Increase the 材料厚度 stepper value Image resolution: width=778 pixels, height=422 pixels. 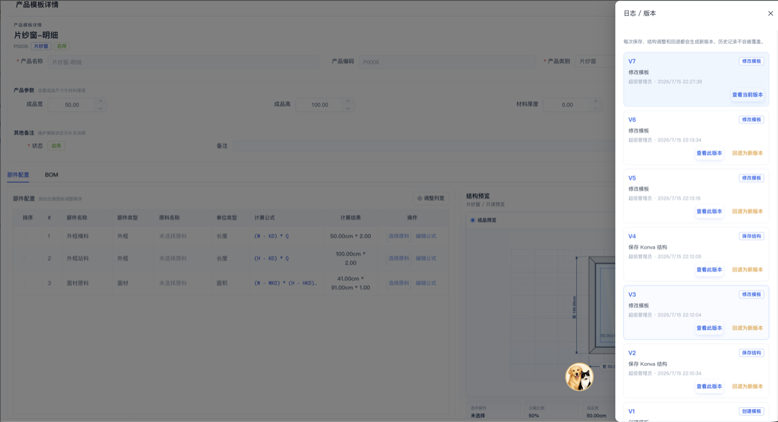pos(596,101)
